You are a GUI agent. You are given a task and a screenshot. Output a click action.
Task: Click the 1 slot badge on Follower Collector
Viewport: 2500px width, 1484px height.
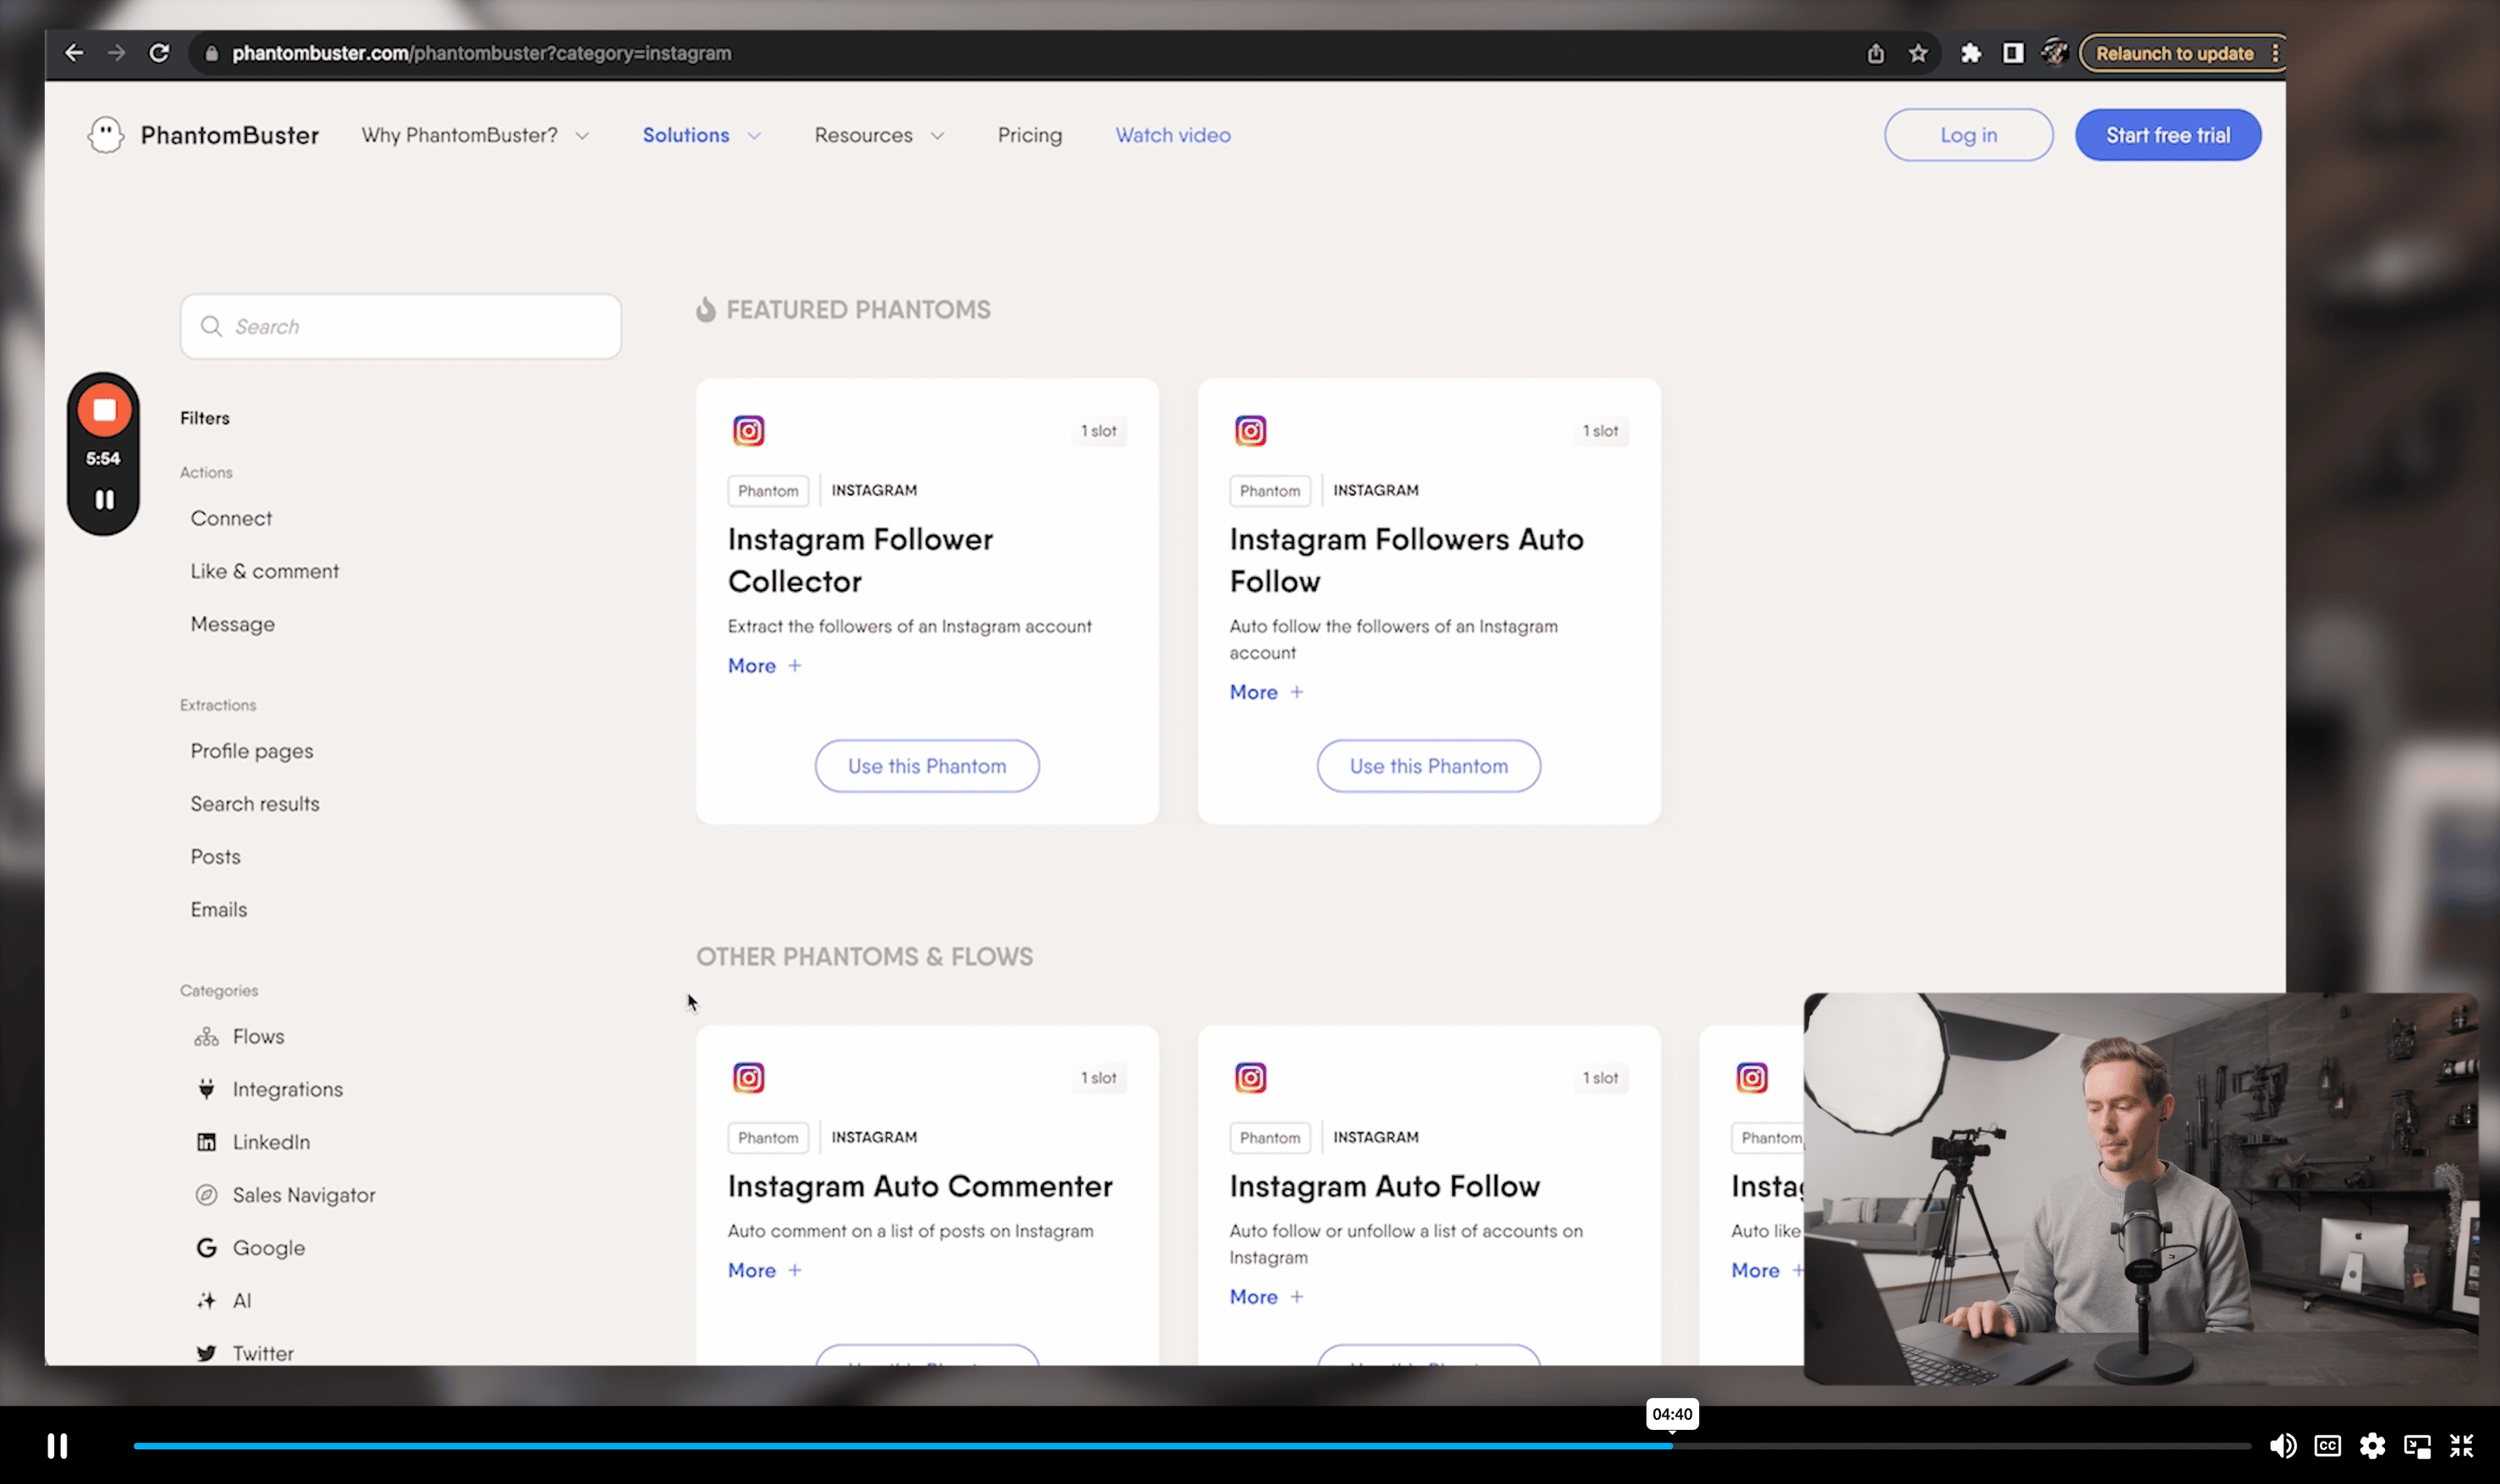(1098, 431)
